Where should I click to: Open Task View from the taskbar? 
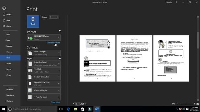(61, 109)
